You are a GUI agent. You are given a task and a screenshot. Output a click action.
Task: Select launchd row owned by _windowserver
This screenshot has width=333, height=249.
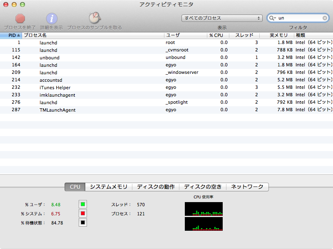166,73
